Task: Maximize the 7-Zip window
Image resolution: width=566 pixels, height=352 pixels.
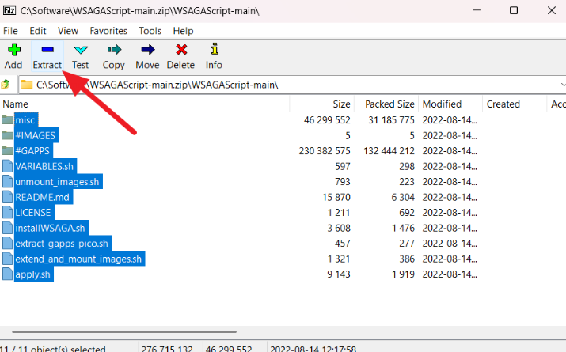Action: click(x=513, y=10)
